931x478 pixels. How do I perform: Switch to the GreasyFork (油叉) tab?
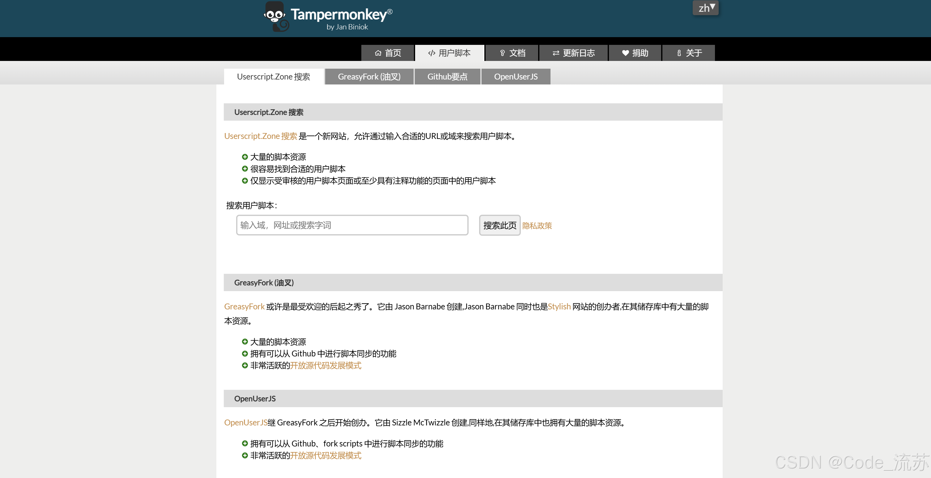pyautogui.click(x=369, y=76)
